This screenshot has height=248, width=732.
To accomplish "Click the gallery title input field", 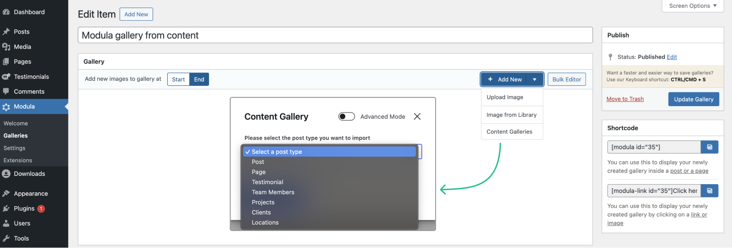I will coord(335,35).
